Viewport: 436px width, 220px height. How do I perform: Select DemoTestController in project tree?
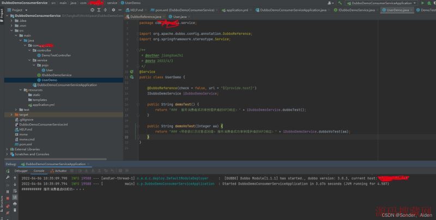(x=54, y=55)
